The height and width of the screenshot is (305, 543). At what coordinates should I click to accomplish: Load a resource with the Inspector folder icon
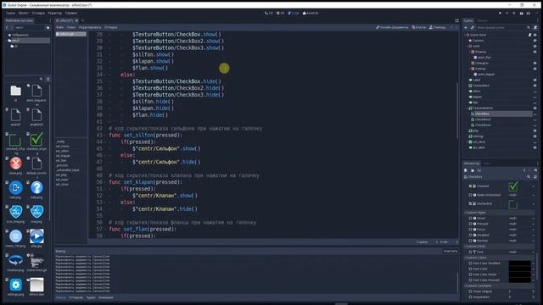click(x=473, y=170)
